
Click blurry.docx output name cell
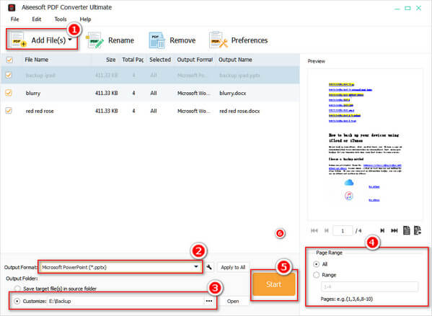pyautogui.click(x=232, y=93)
